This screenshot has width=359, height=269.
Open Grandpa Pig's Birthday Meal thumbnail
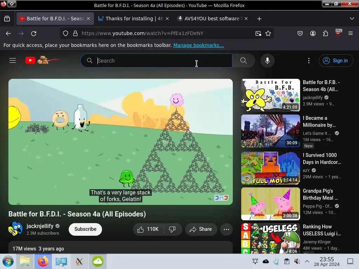(270, 204)
